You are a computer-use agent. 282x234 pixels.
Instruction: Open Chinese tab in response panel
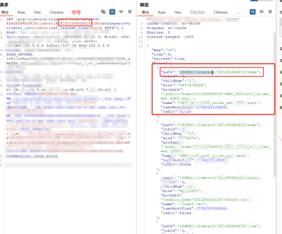pyautogui.click(x=220, y=12)
